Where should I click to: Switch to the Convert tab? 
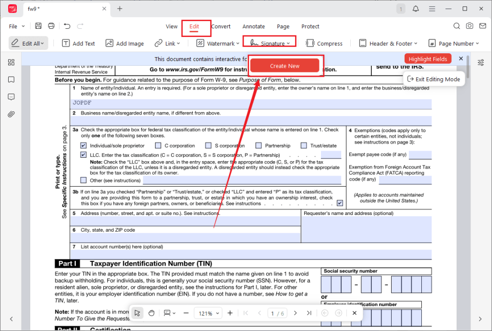pyautogui.click(x=221, y=26)
